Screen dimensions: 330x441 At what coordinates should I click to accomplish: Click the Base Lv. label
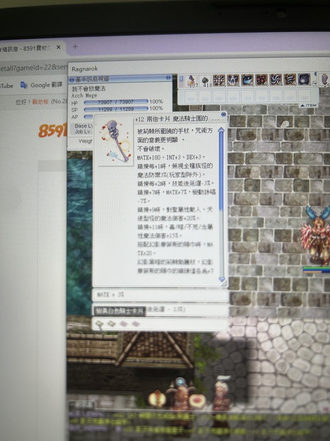tap(84, 126)
